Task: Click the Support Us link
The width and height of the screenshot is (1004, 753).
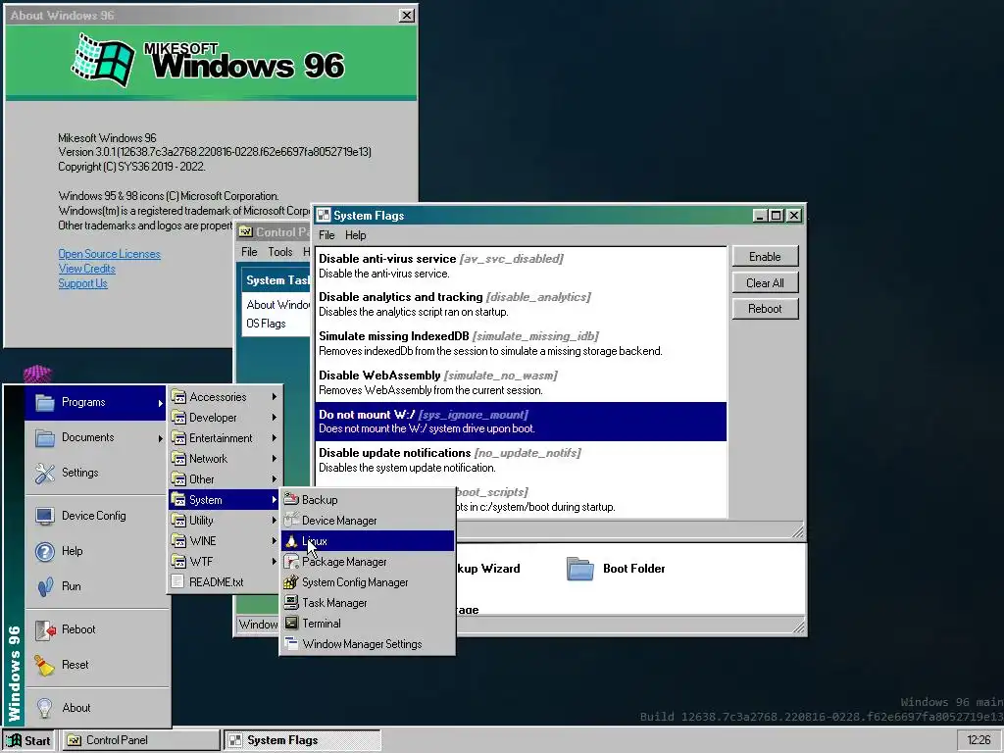Action: 82,283
